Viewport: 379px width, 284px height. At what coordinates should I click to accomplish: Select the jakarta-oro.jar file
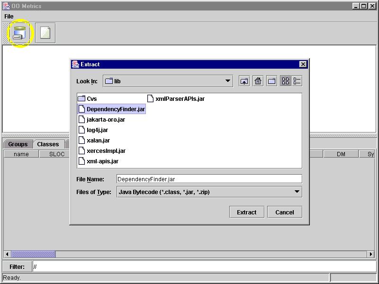105,120
